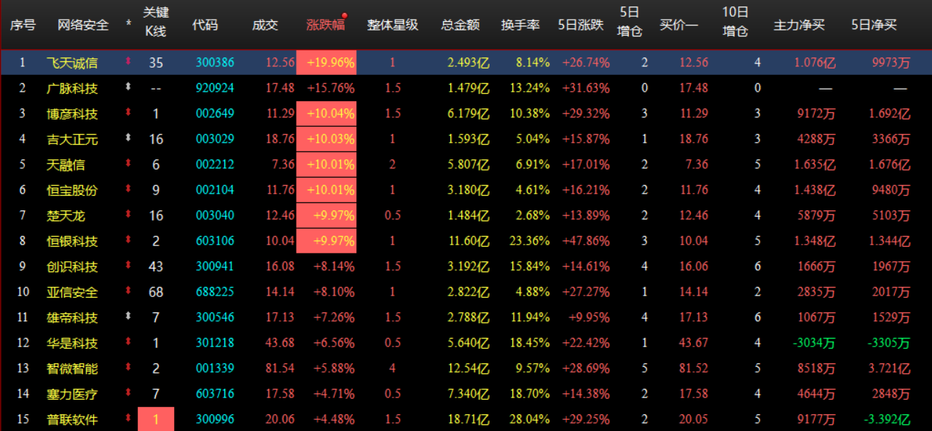Select stock name 雄帝科技

[71, 317]
